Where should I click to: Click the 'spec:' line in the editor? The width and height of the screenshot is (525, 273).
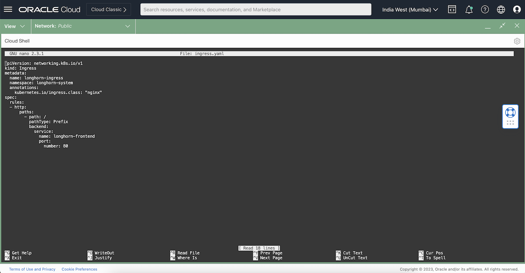click(x=11, y=97)
